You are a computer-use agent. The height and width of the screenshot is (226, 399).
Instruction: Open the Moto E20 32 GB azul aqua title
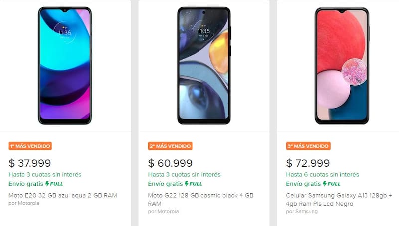(63, 195)
